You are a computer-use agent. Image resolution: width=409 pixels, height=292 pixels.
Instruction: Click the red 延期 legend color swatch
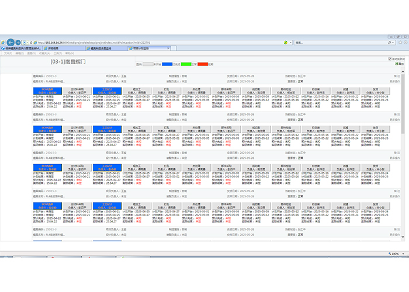202,64
